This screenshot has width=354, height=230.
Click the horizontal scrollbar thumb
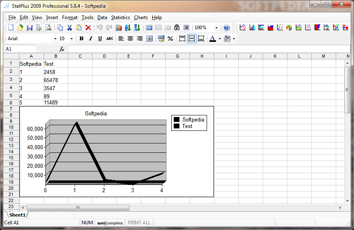pos(78,208)
